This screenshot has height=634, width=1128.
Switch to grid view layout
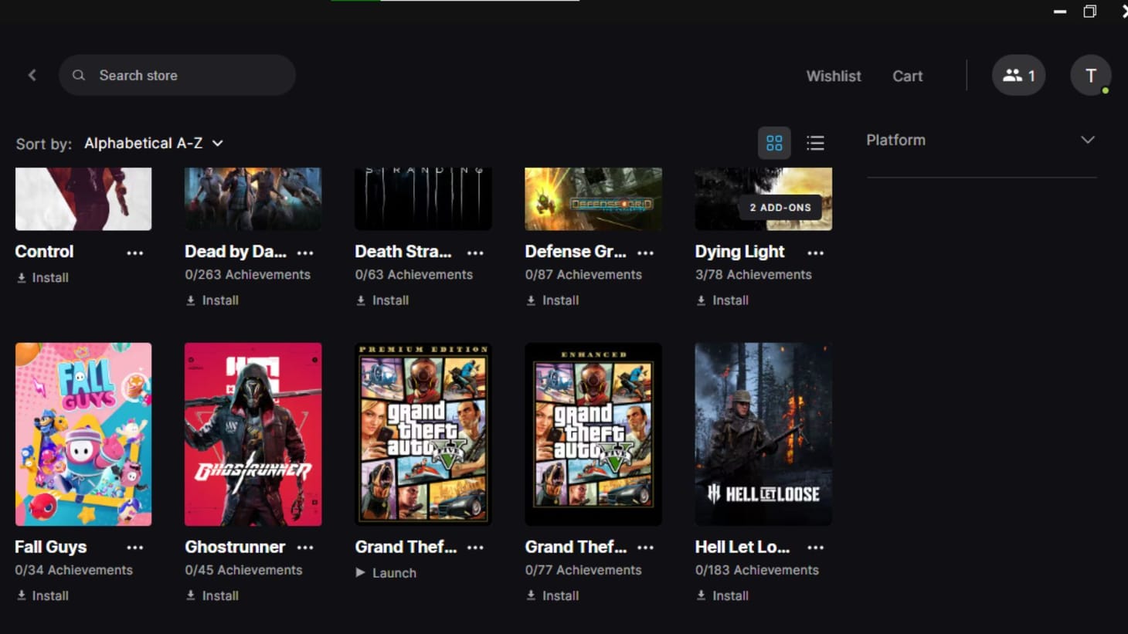pyautogui.click(x=774, y=143)
